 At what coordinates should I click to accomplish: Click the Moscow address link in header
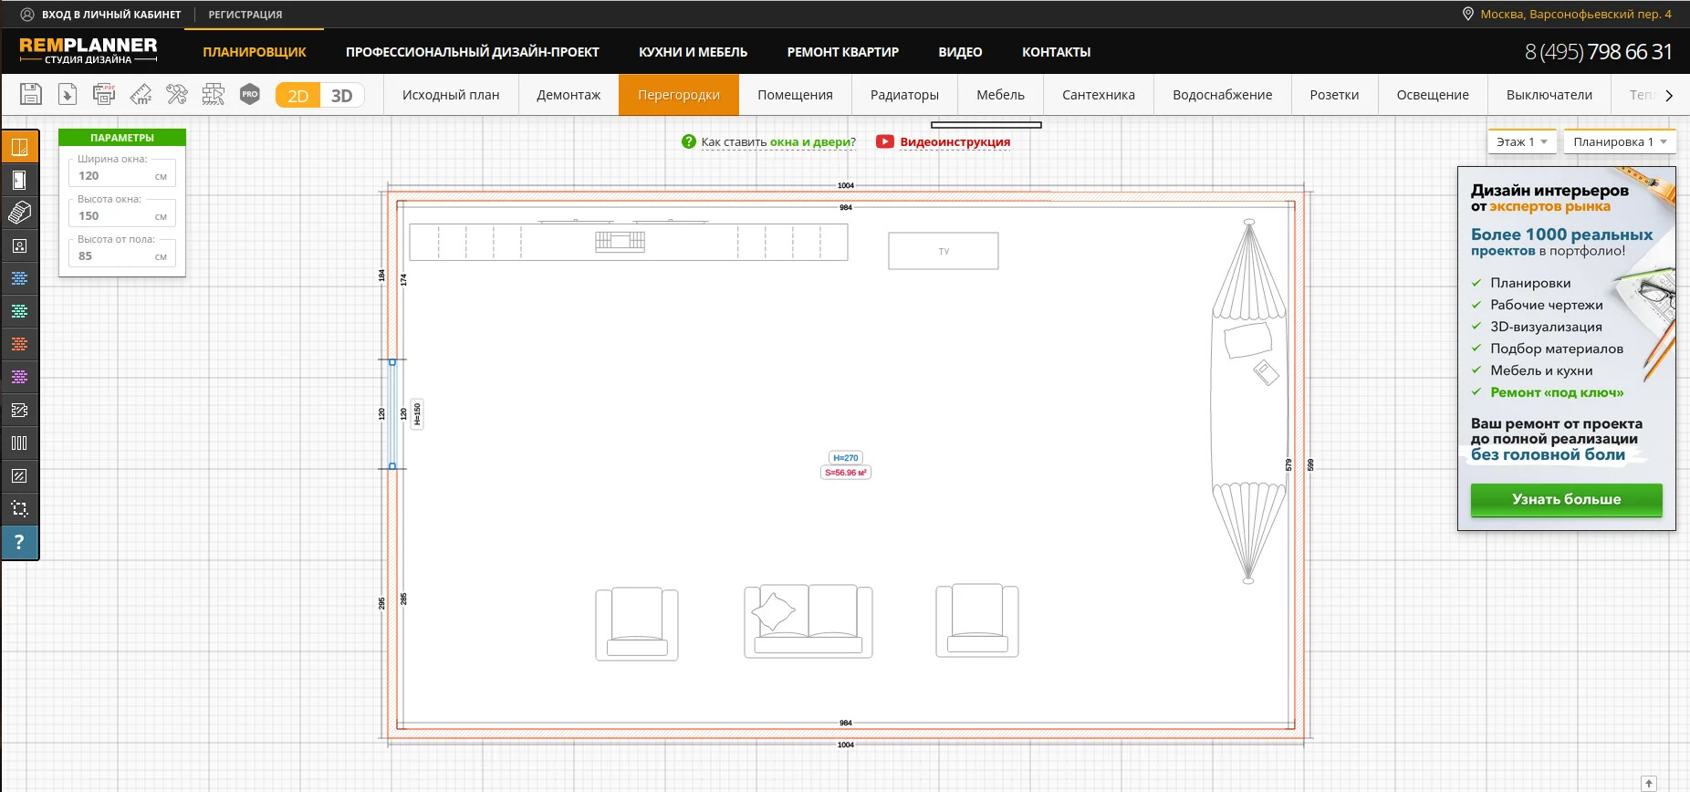(x=1576, y=14)
